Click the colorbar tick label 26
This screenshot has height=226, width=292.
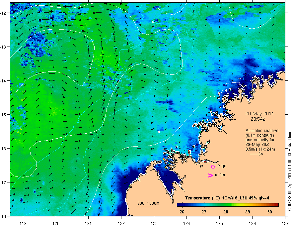(x=182, y=212)
